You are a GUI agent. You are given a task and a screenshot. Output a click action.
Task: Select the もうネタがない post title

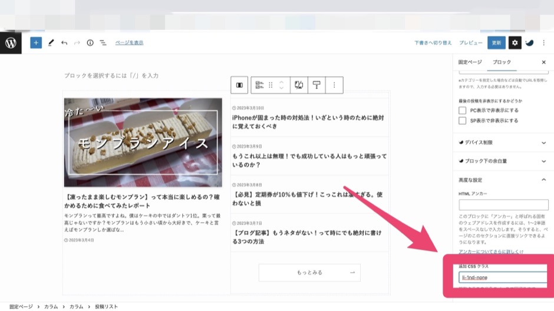(x=306, y=237)
